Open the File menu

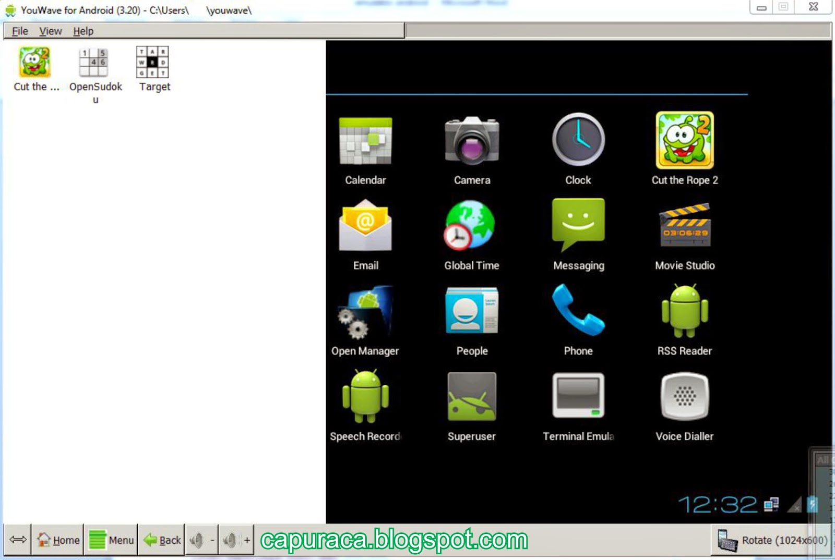20,31
